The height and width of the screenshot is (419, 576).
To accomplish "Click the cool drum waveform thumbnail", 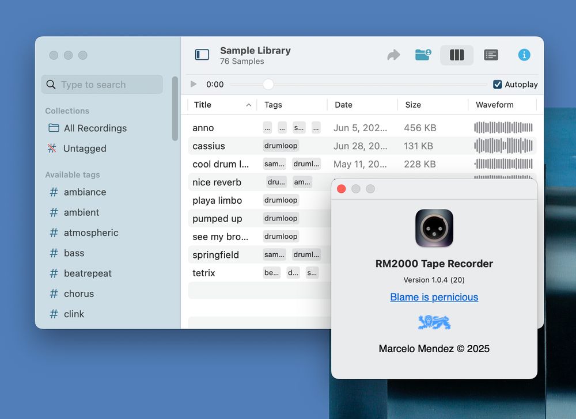I will point(503,164).
